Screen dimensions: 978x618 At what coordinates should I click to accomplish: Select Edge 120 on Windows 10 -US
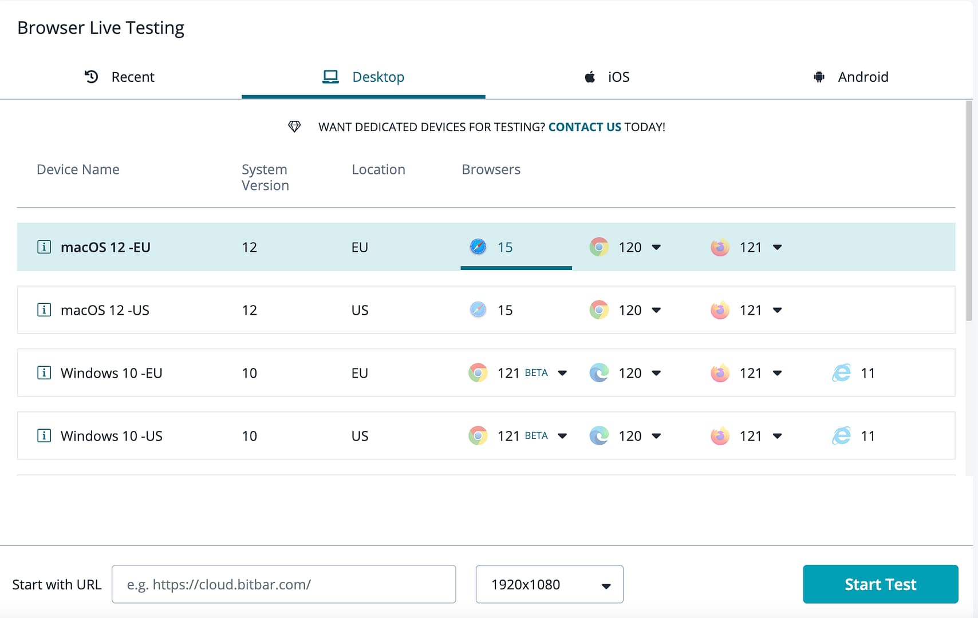coord(617,435)
